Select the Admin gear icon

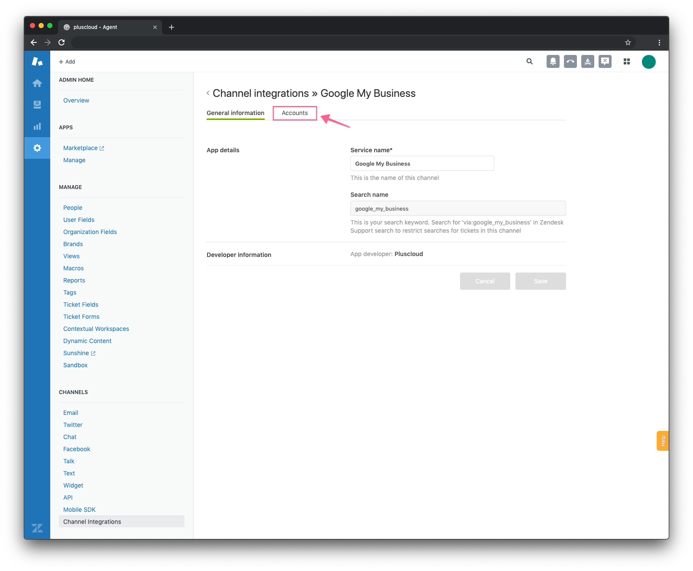(37, 148)
